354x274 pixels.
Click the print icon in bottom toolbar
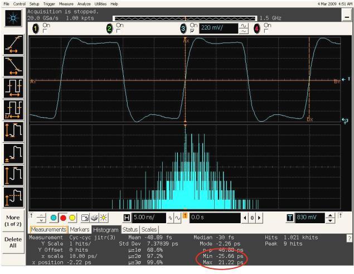(x=94, y=218)
